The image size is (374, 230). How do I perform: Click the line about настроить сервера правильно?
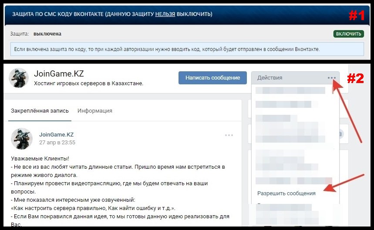(93, 208)
